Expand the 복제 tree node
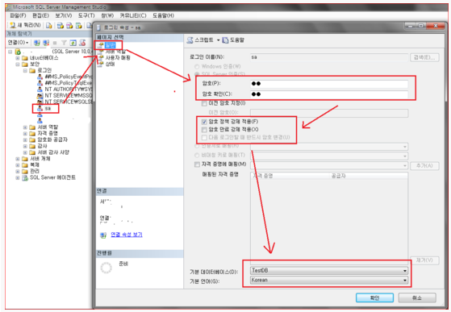Image resolution: width=451 pixels, height=312 pixels. [x=18, y=165]
